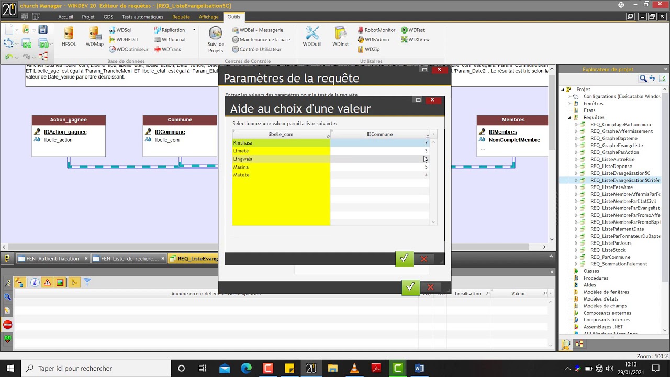
Task: Click the Undo arrow icon
Action: click(x=9, y=57)
